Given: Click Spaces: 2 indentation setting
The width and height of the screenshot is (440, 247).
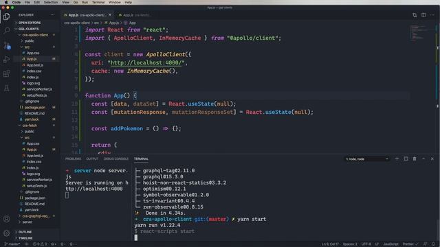Looking at the screenshot, I should point(350,244).
